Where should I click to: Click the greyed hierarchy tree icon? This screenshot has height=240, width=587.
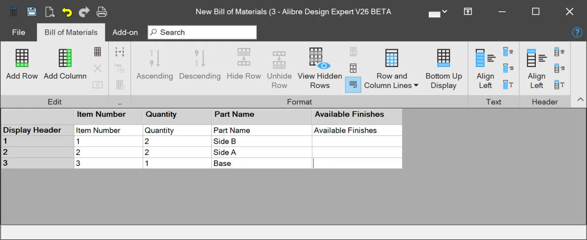[120, 68]
